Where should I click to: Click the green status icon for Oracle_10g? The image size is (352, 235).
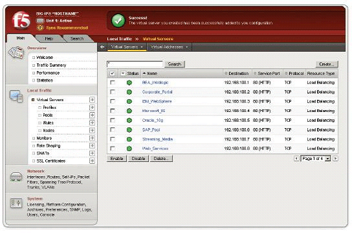[129, 120]
